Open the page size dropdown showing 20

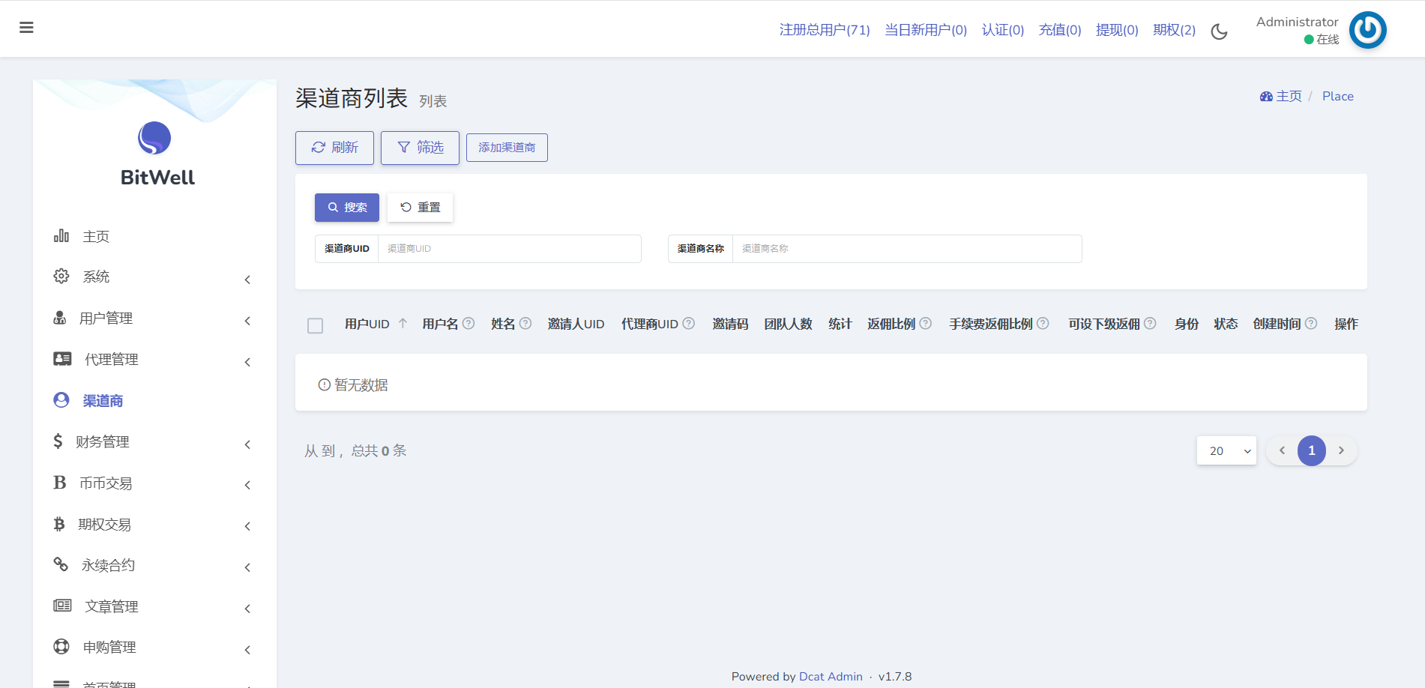pos(1226,450)
